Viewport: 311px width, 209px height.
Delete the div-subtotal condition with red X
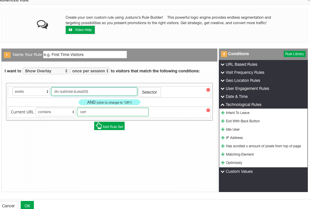(x=208, y=90)
